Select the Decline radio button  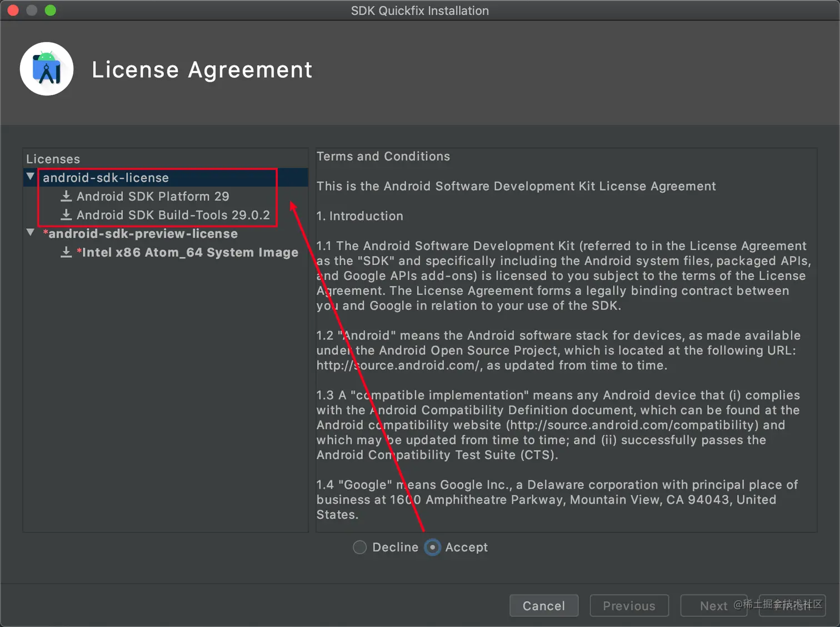click(x=360, y=547)
